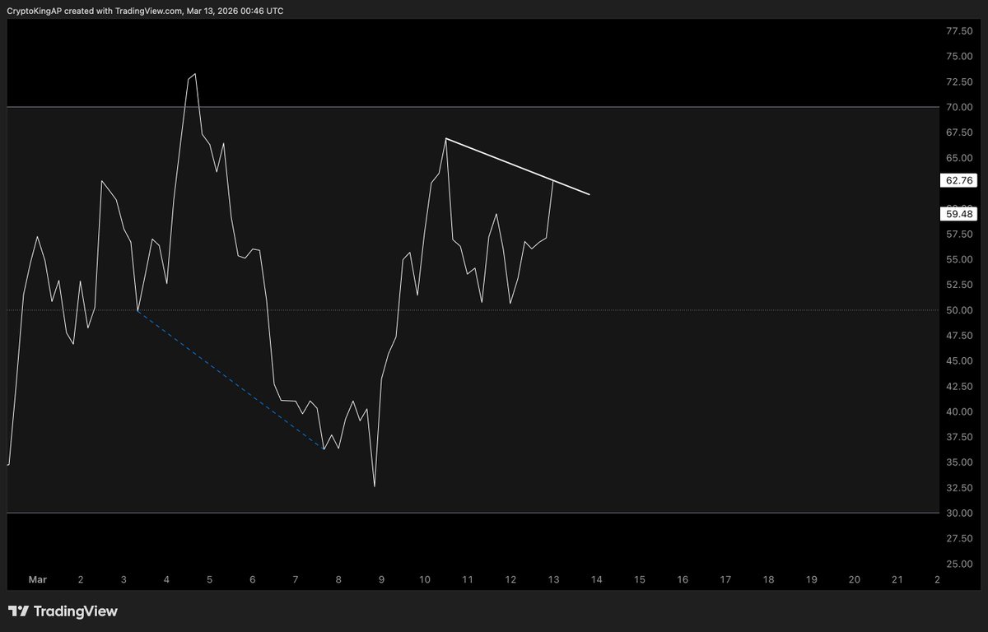This screenshot has height=632, width=988.
Task: Click date label 10 on time axis
Action: [x=424, y=580]
